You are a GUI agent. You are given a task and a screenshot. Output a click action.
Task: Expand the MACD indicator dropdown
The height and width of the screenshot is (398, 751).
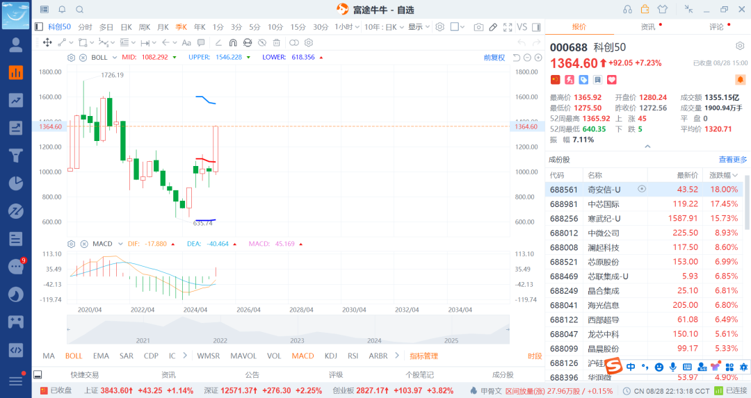121,244
